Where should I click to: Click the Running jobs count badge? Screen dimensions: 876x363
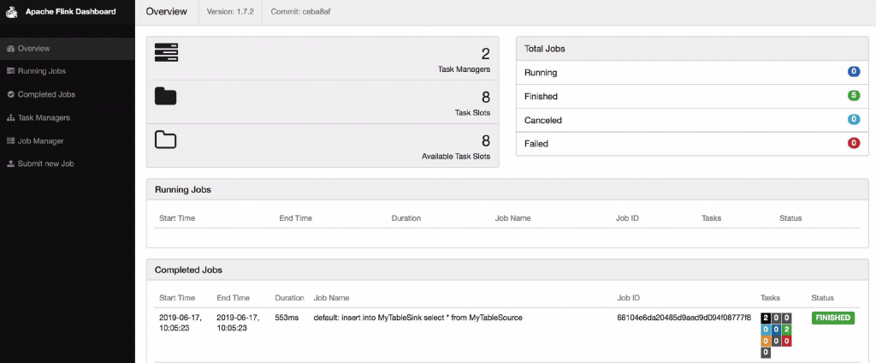coord(854,72)
